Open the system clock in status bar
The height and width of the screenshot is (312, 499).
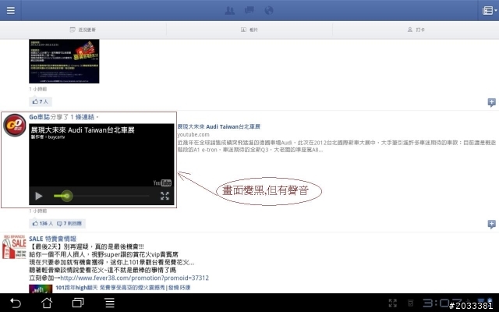coord(442,303)
